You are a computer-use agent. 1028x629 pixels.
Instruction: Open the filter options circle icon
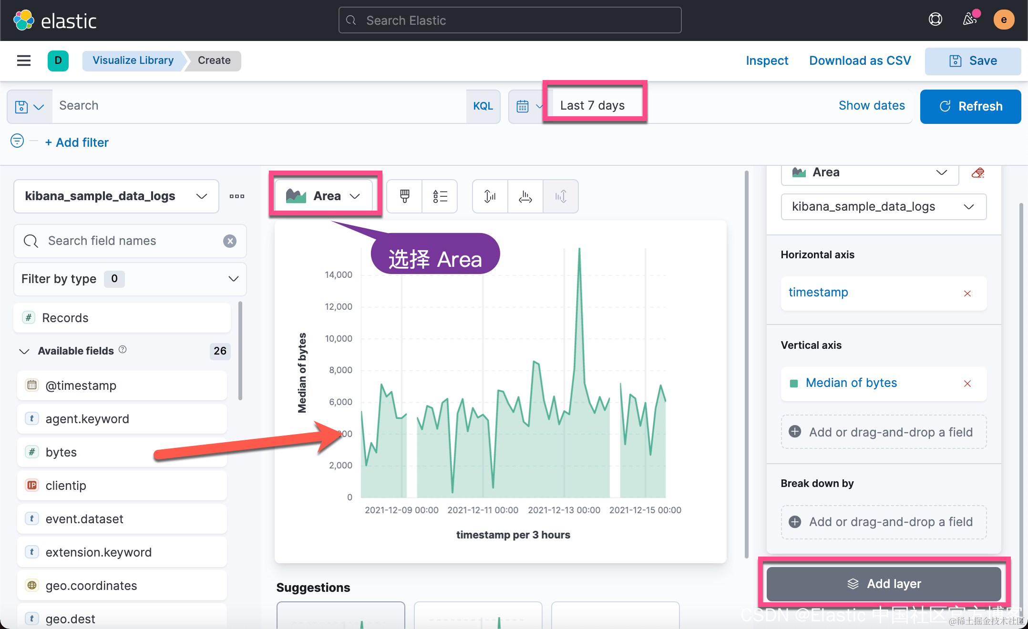pyautogui.click(x=17, y=141)
